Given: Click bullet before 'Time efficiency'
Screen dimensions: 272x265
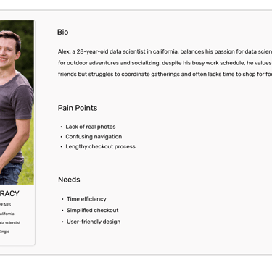Looking at the screenshot, I should (62, 199).
